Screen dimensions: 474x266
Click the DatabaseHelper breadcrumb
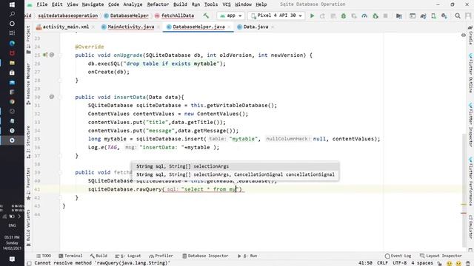[126, 16]
